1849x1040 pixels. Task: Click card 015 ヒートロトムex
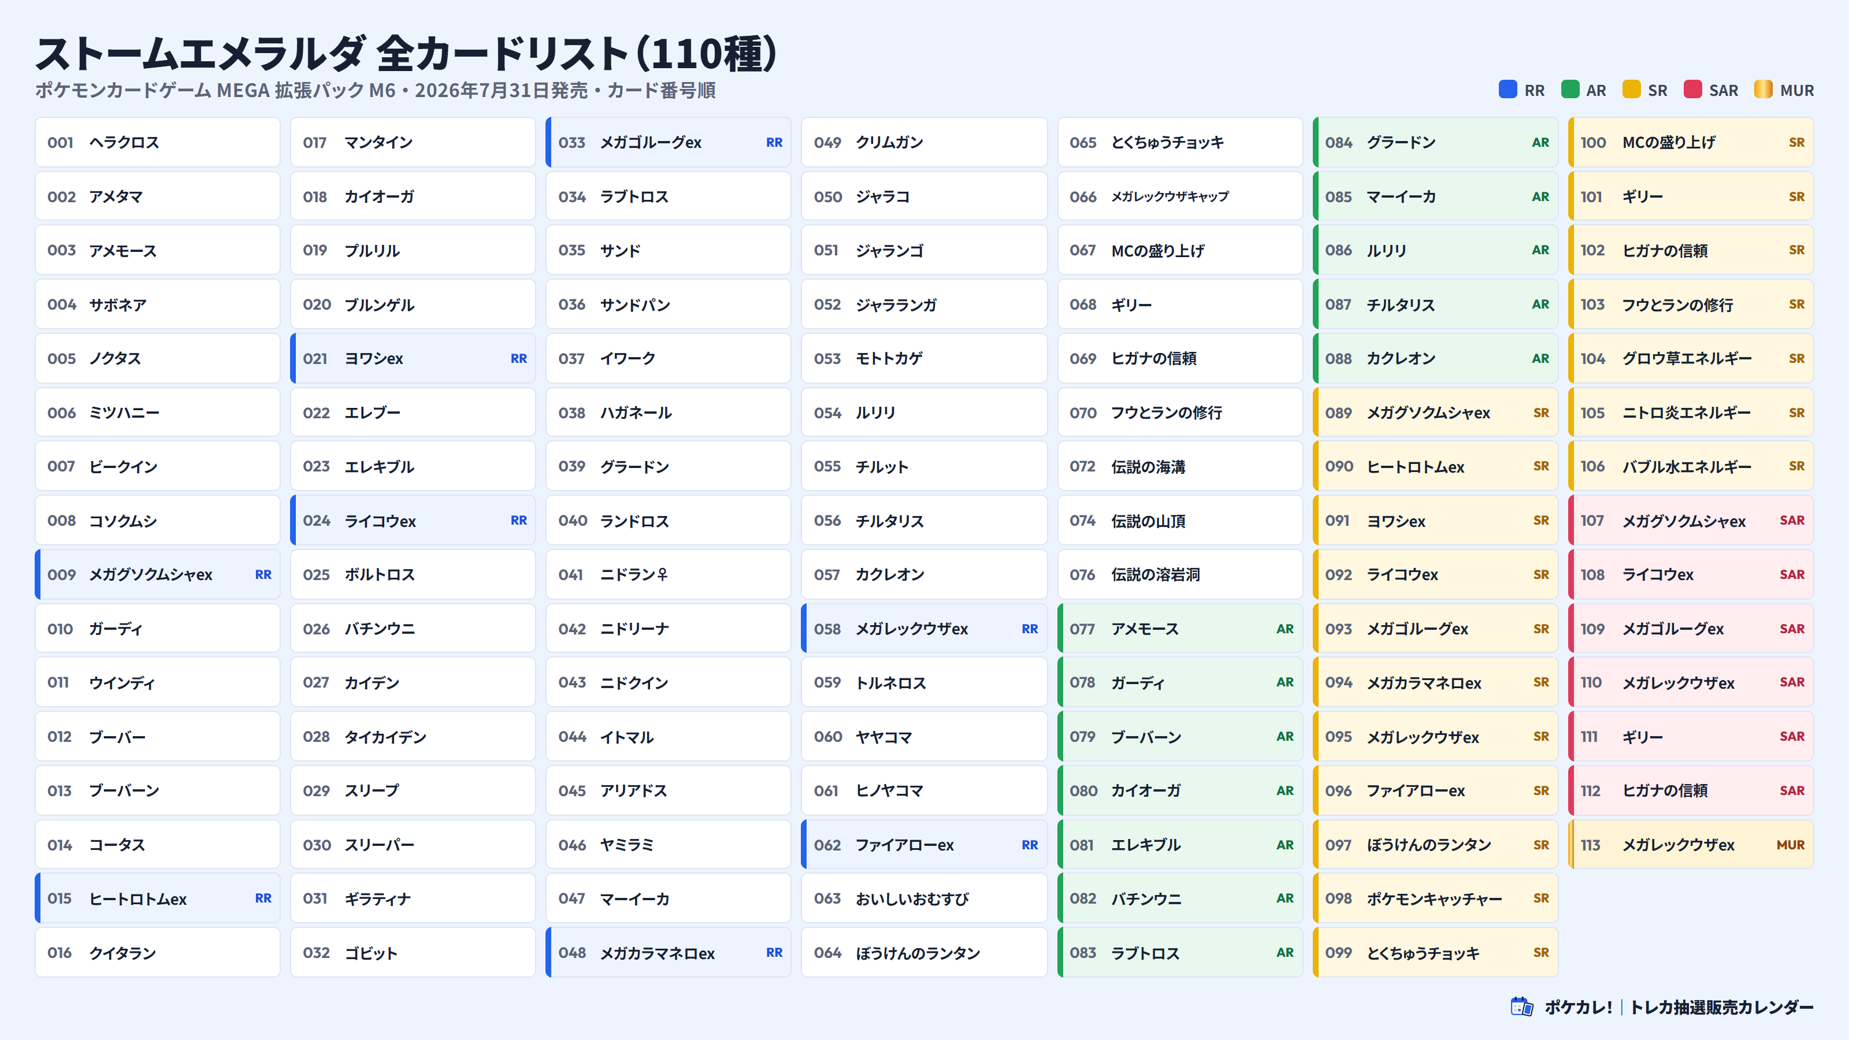[157, 898]
